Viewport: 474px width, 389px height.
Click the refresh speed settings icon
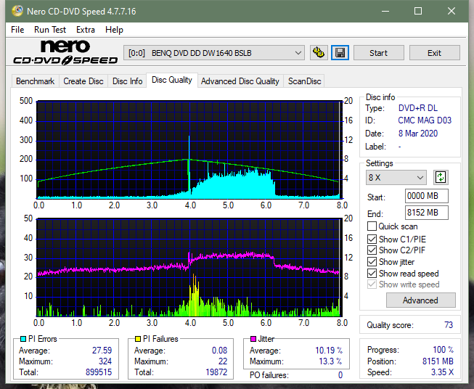(441, 177)
